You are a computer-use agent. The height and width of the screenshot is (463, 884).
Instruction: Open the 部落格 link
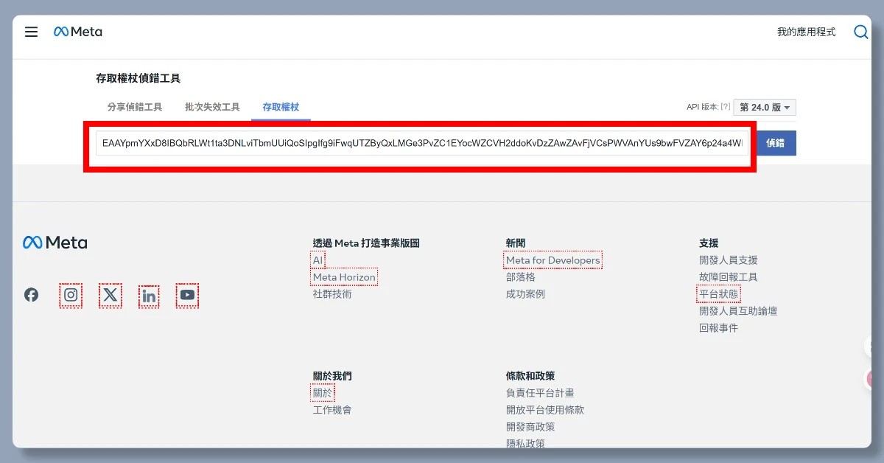click(521, 277)
